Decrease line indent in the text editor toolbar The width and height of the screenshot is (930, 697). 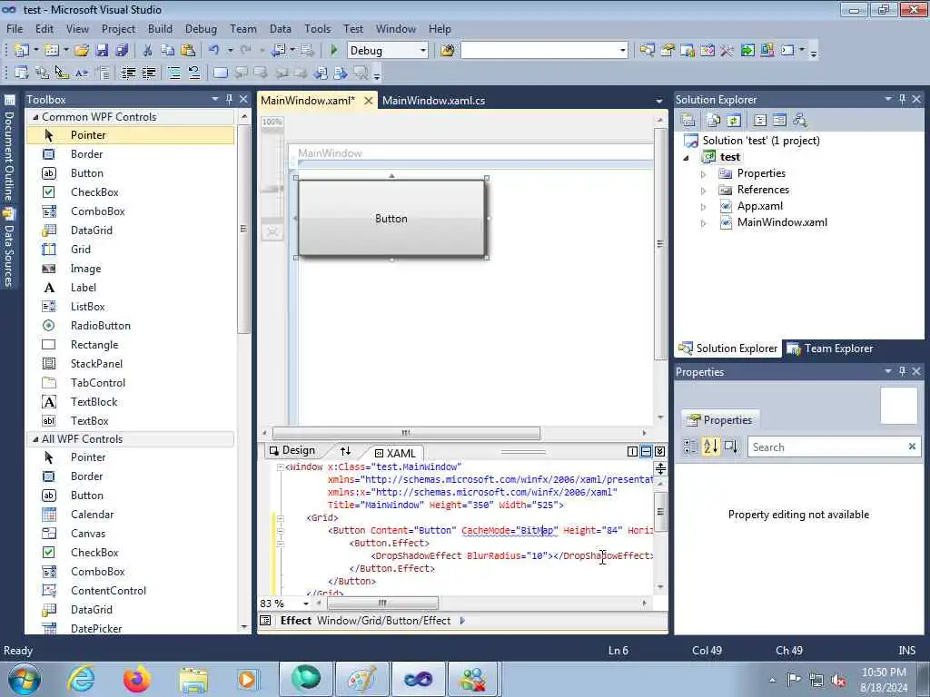coord(128,73)
